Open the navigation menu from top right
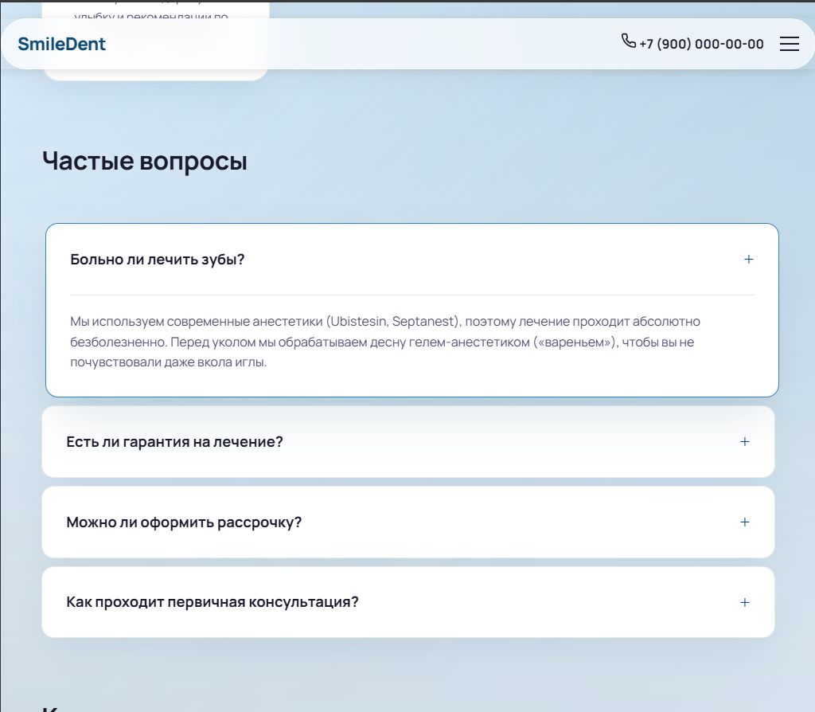The height and width of the screenshot is (712, 815). pyautogui.click(x=790, y=45)
